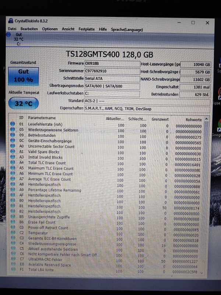Click the Laufwerksbuchstaben field C:
Image resolution: width=221 pixels, height=295 pixels.
pyautogui.click(x=112, y=94)
